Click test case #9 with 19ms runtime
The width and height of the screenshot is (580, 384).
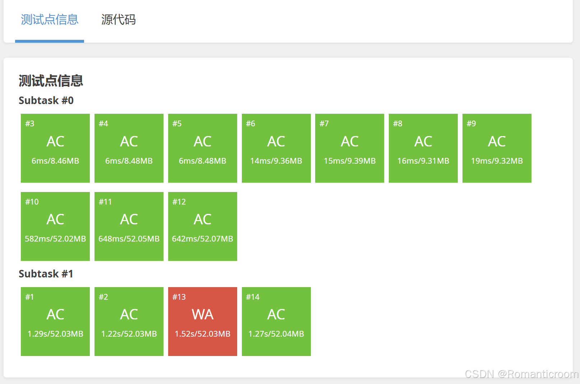coord(497,148)
